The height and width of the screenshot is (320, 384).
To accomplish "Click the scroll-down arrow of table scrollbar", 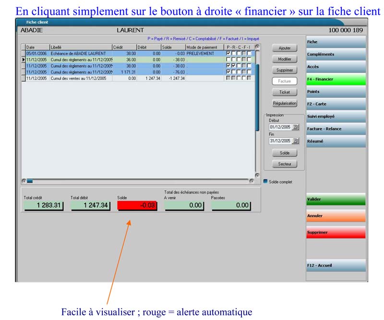I will [x=257, y=175].
